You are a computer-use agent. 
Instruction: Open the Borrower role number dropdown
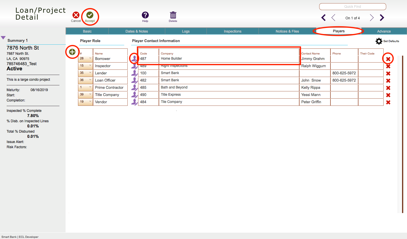tap(90, 58)
